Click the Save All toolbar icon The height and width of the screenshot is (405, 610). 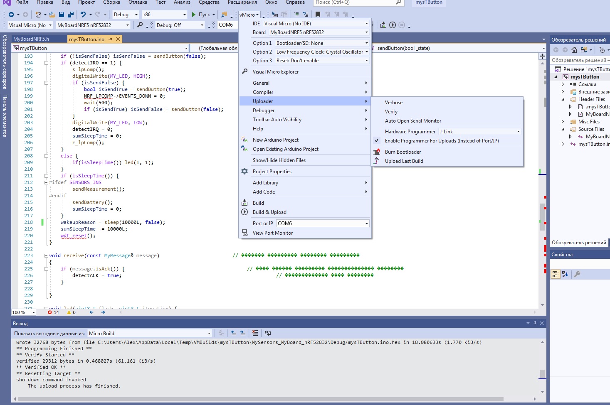click(x=70, y=15)
